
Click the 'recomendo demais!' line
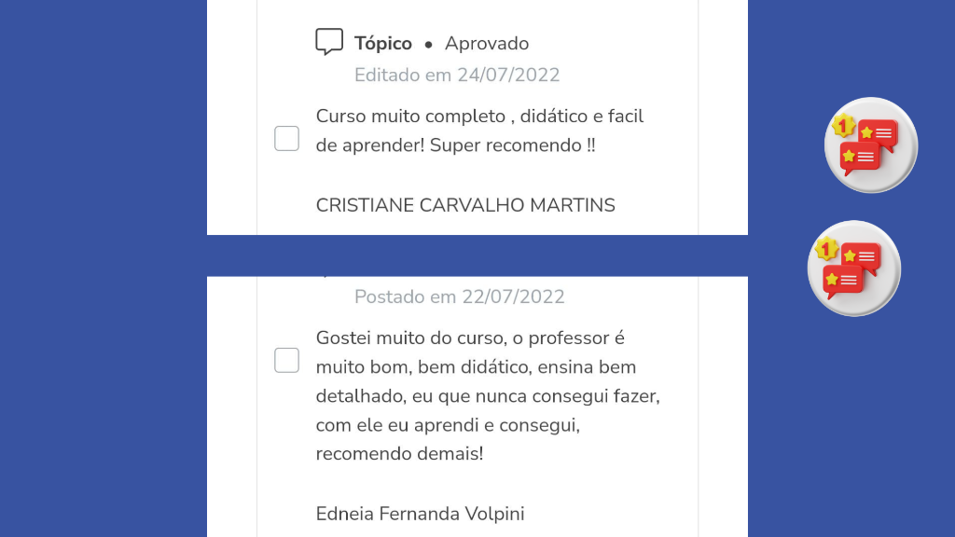coord(399,454)
